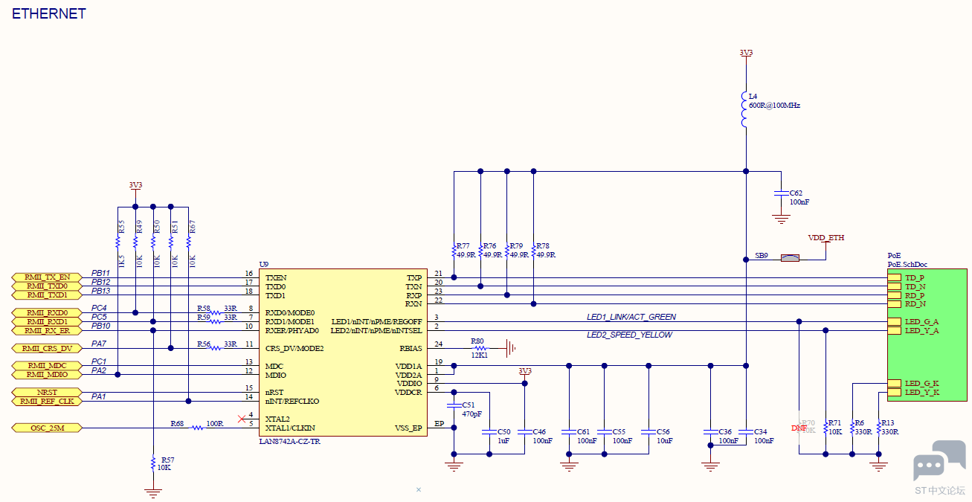Image resolution: width=972 pixels, height=502 pixels.
Task: Click the R58 designator text
Action: pyautogui.click(x=204, y=308)
